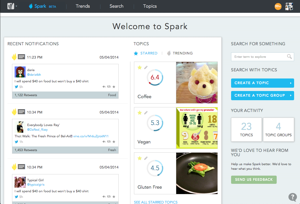The image size is (300, 204).
Task: Open the vine.co/v/Mr6uZptxW11 link
Action: pos(91,136)
